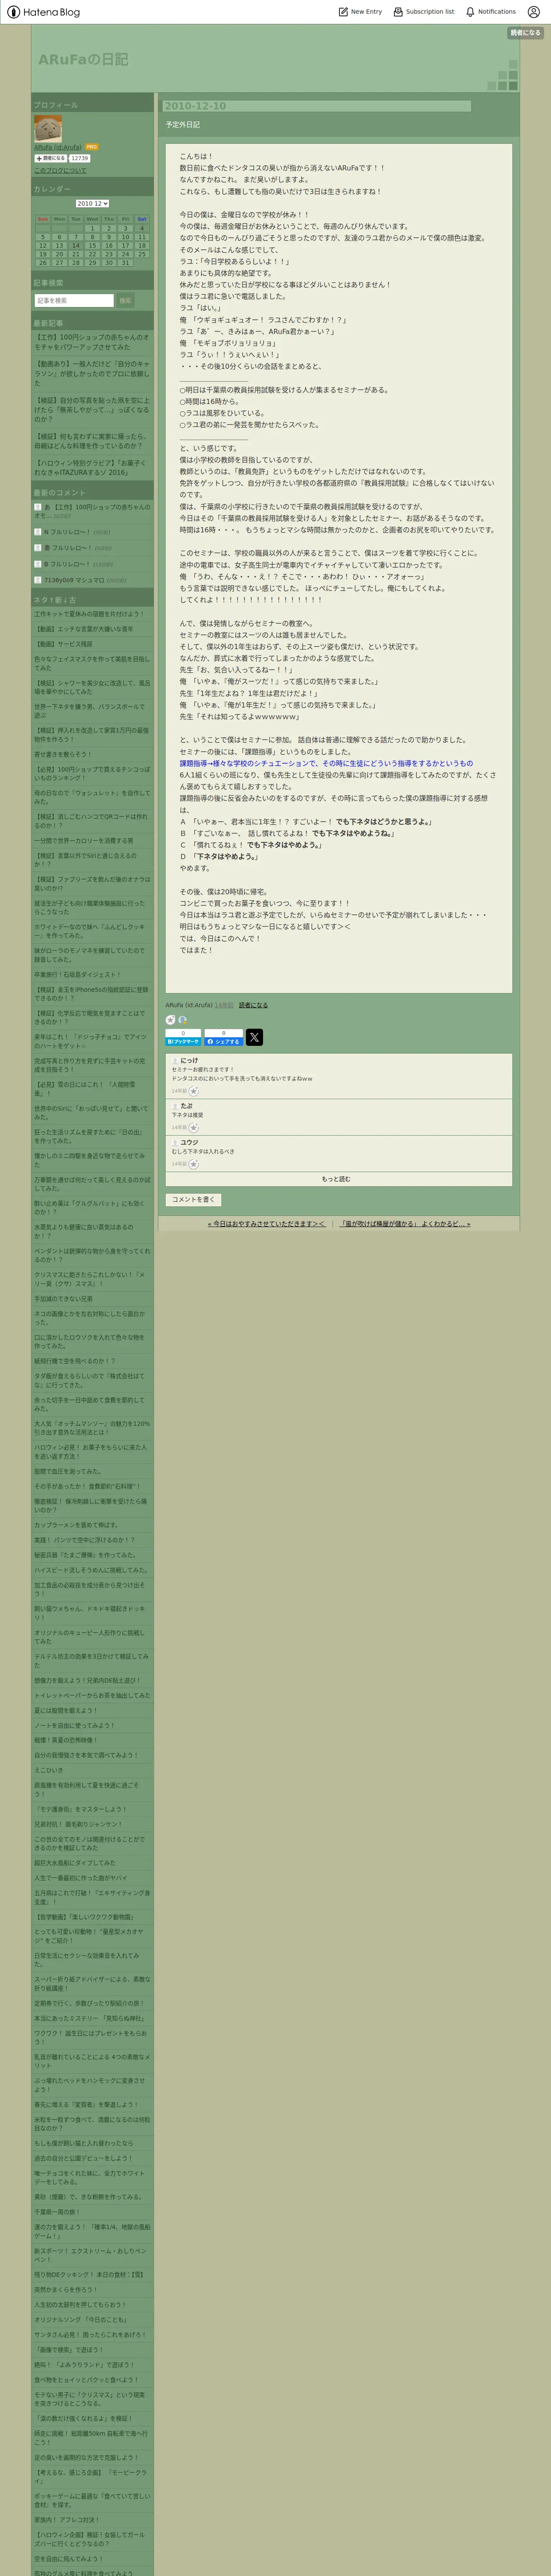Open 自分の写真を貼った凧 recent article
This screenshot has width=551, height=2576.
click(x=91, y=409)
